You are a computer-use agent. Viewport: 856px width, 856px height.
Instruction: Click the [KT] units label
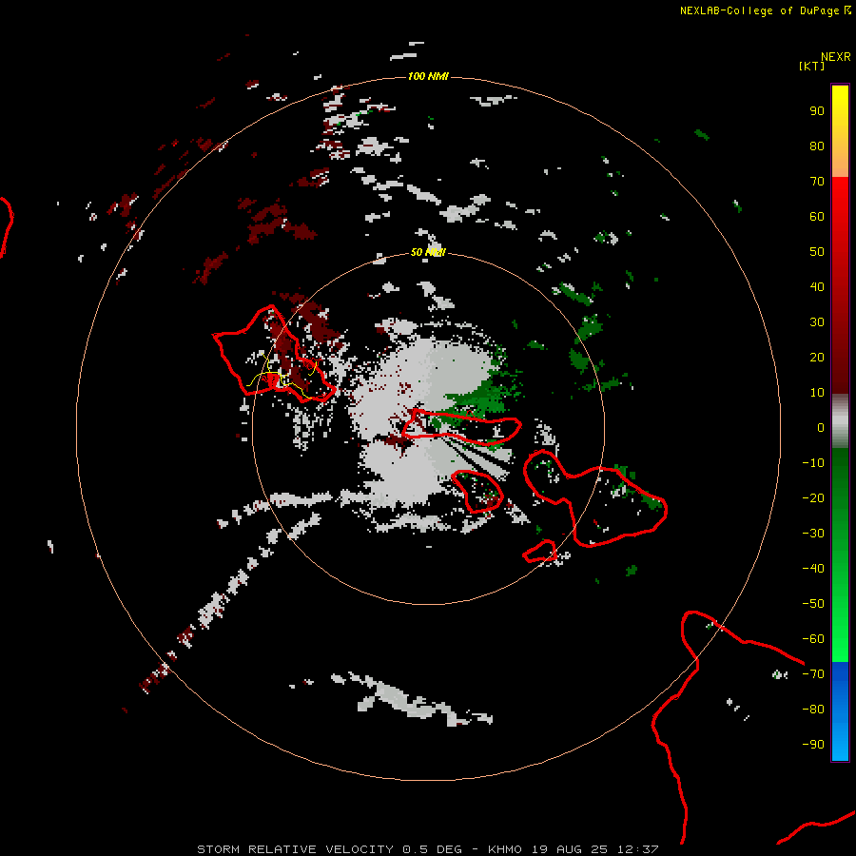pos(811,66)
